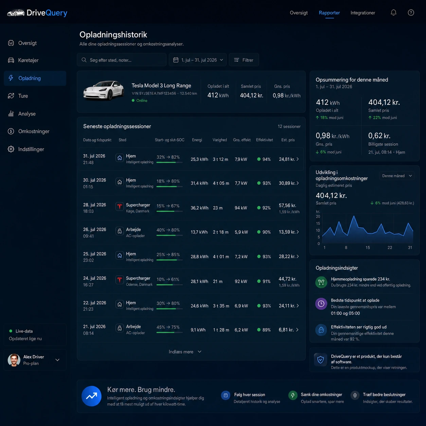This screenshot has width=426, height=426.
Task: Expand 31. jul session row chevron
Action: tap(298, 159)
